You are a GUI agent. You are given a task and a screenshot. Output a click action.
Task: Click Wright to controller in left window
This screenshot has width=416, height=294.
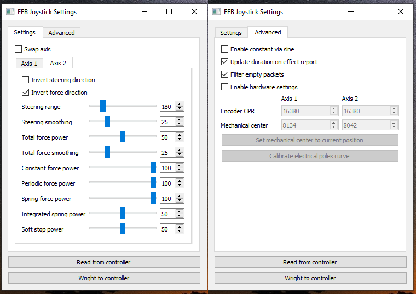pos(104,278)
